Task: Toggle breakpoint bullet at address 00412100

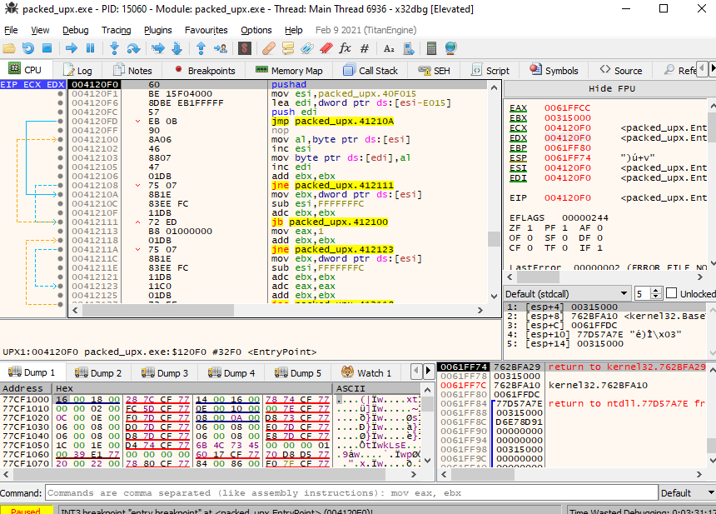Action: tap(60, 139)
